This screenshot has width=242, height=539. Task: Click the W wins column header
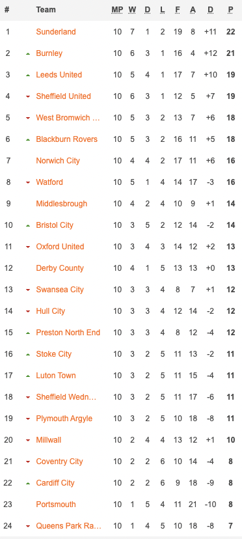pyautogui.click(x=132, y=10)
